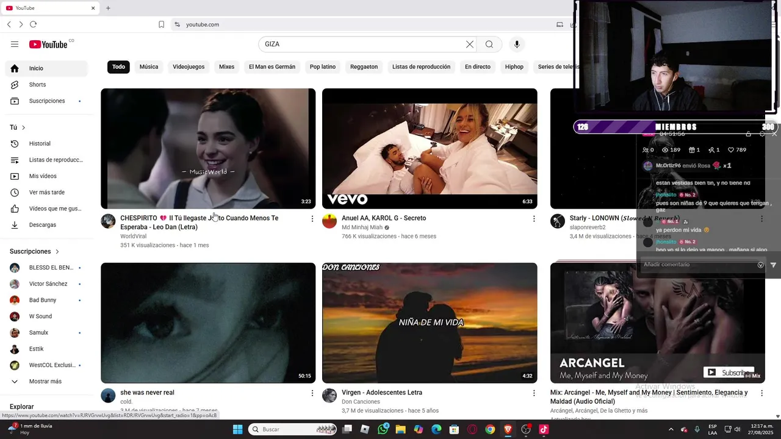Open Mis vídeos in the sidebar
The width and height of the screenshot is (781, 439).
pos(46,176)
